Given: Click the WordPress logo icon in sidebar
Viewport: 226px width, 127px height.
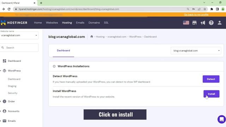Looking at the screenshot, I should [x=5, y=71].
